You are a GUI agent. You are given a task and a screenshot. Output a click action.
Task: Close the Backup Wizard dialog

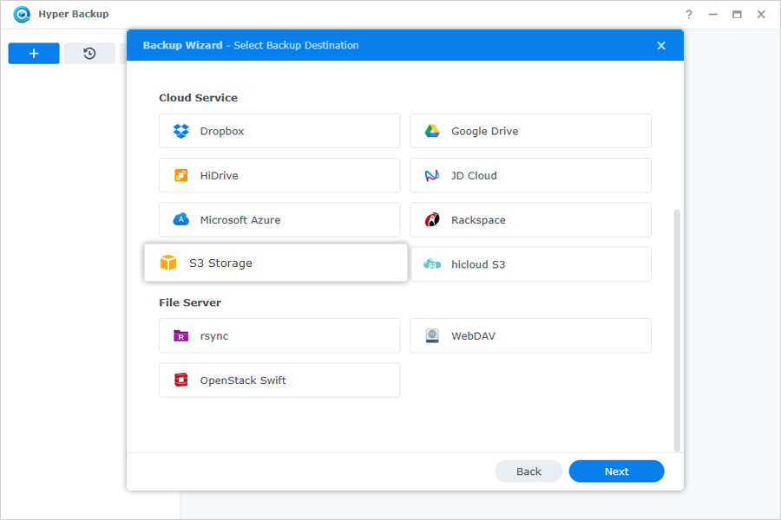(661, 46)
